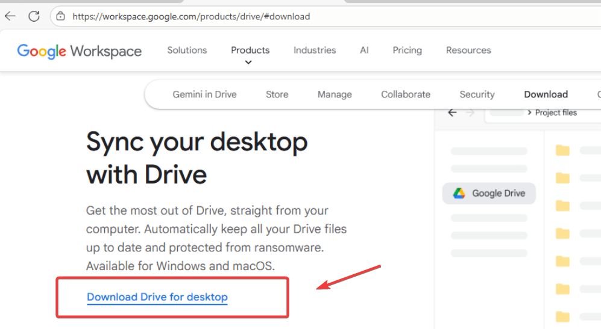The image size is (601, 329).
Task: Reload the page with refresh icon
Action: [34, 16]
